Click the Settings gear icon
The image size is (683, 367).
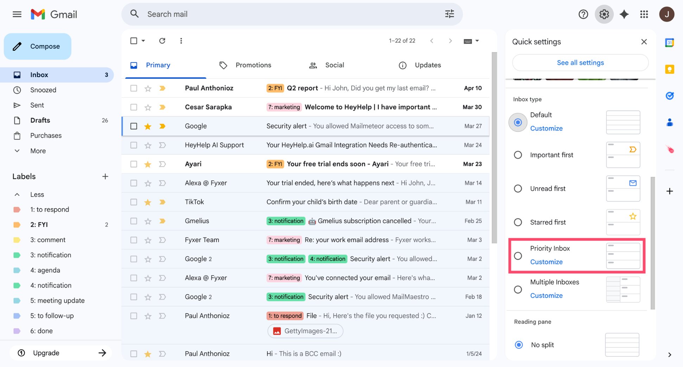[604, 14]
